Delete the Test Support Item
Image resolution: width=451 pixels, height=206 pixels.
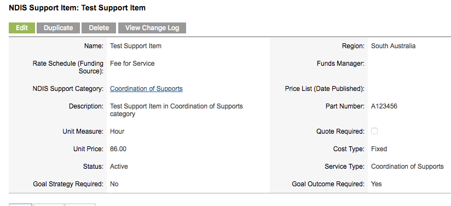tap(99, 28)
